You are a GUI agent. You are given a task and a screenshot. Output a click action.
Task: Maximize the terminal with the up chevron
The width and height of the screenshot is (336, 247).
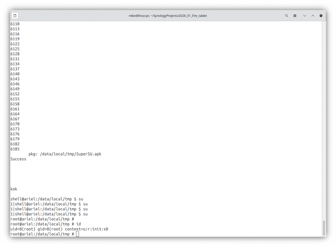tap(312, 15)
